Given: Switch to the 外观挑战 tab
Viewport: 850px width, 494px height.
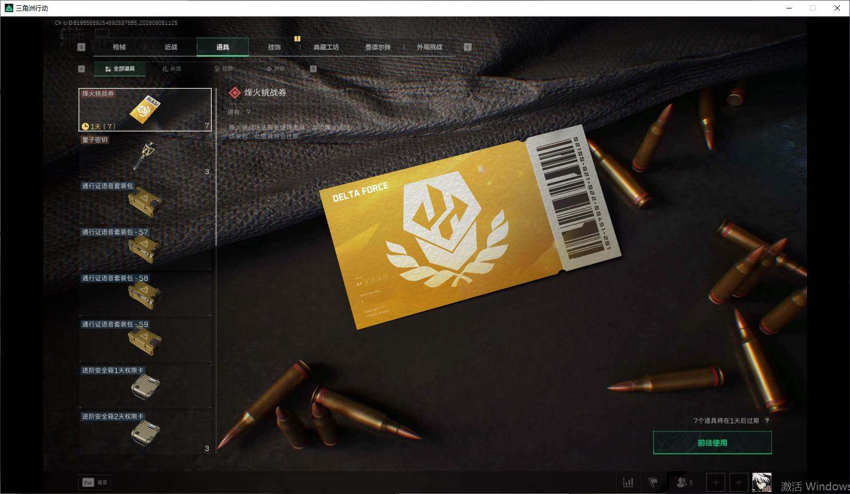Looking at the screenshot, I should 429,47.
